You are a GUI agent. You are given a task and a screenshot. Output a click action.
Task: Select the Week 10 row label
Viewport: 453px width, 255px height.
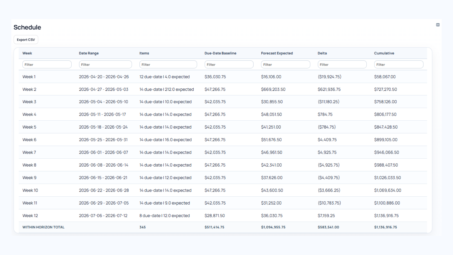click(30, 190)
